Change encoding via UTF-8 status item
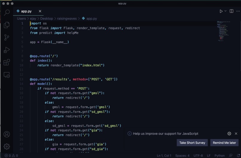Screen dimensions: 241x158 click(x=198, y=156)
